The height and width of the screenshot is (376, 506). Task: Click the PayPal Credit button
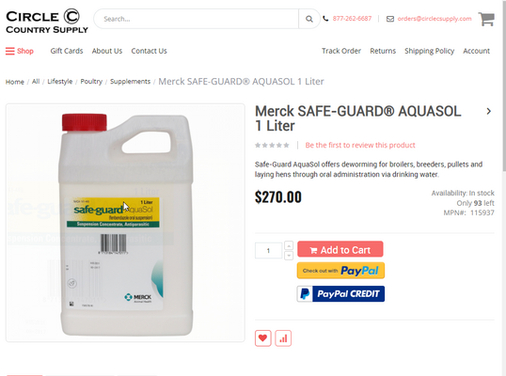(340, 294)
